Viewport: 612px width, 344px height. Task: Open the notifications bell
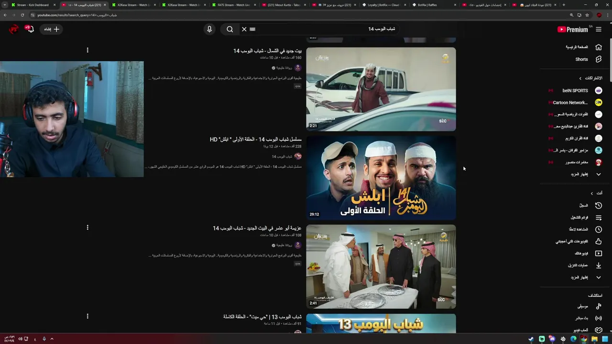(x=30, y=29)
